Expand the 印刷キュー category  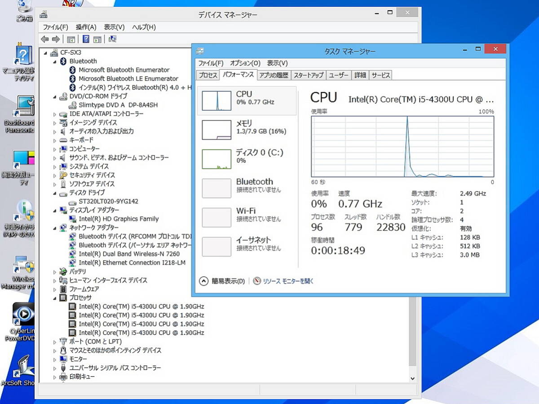point(55,377)
